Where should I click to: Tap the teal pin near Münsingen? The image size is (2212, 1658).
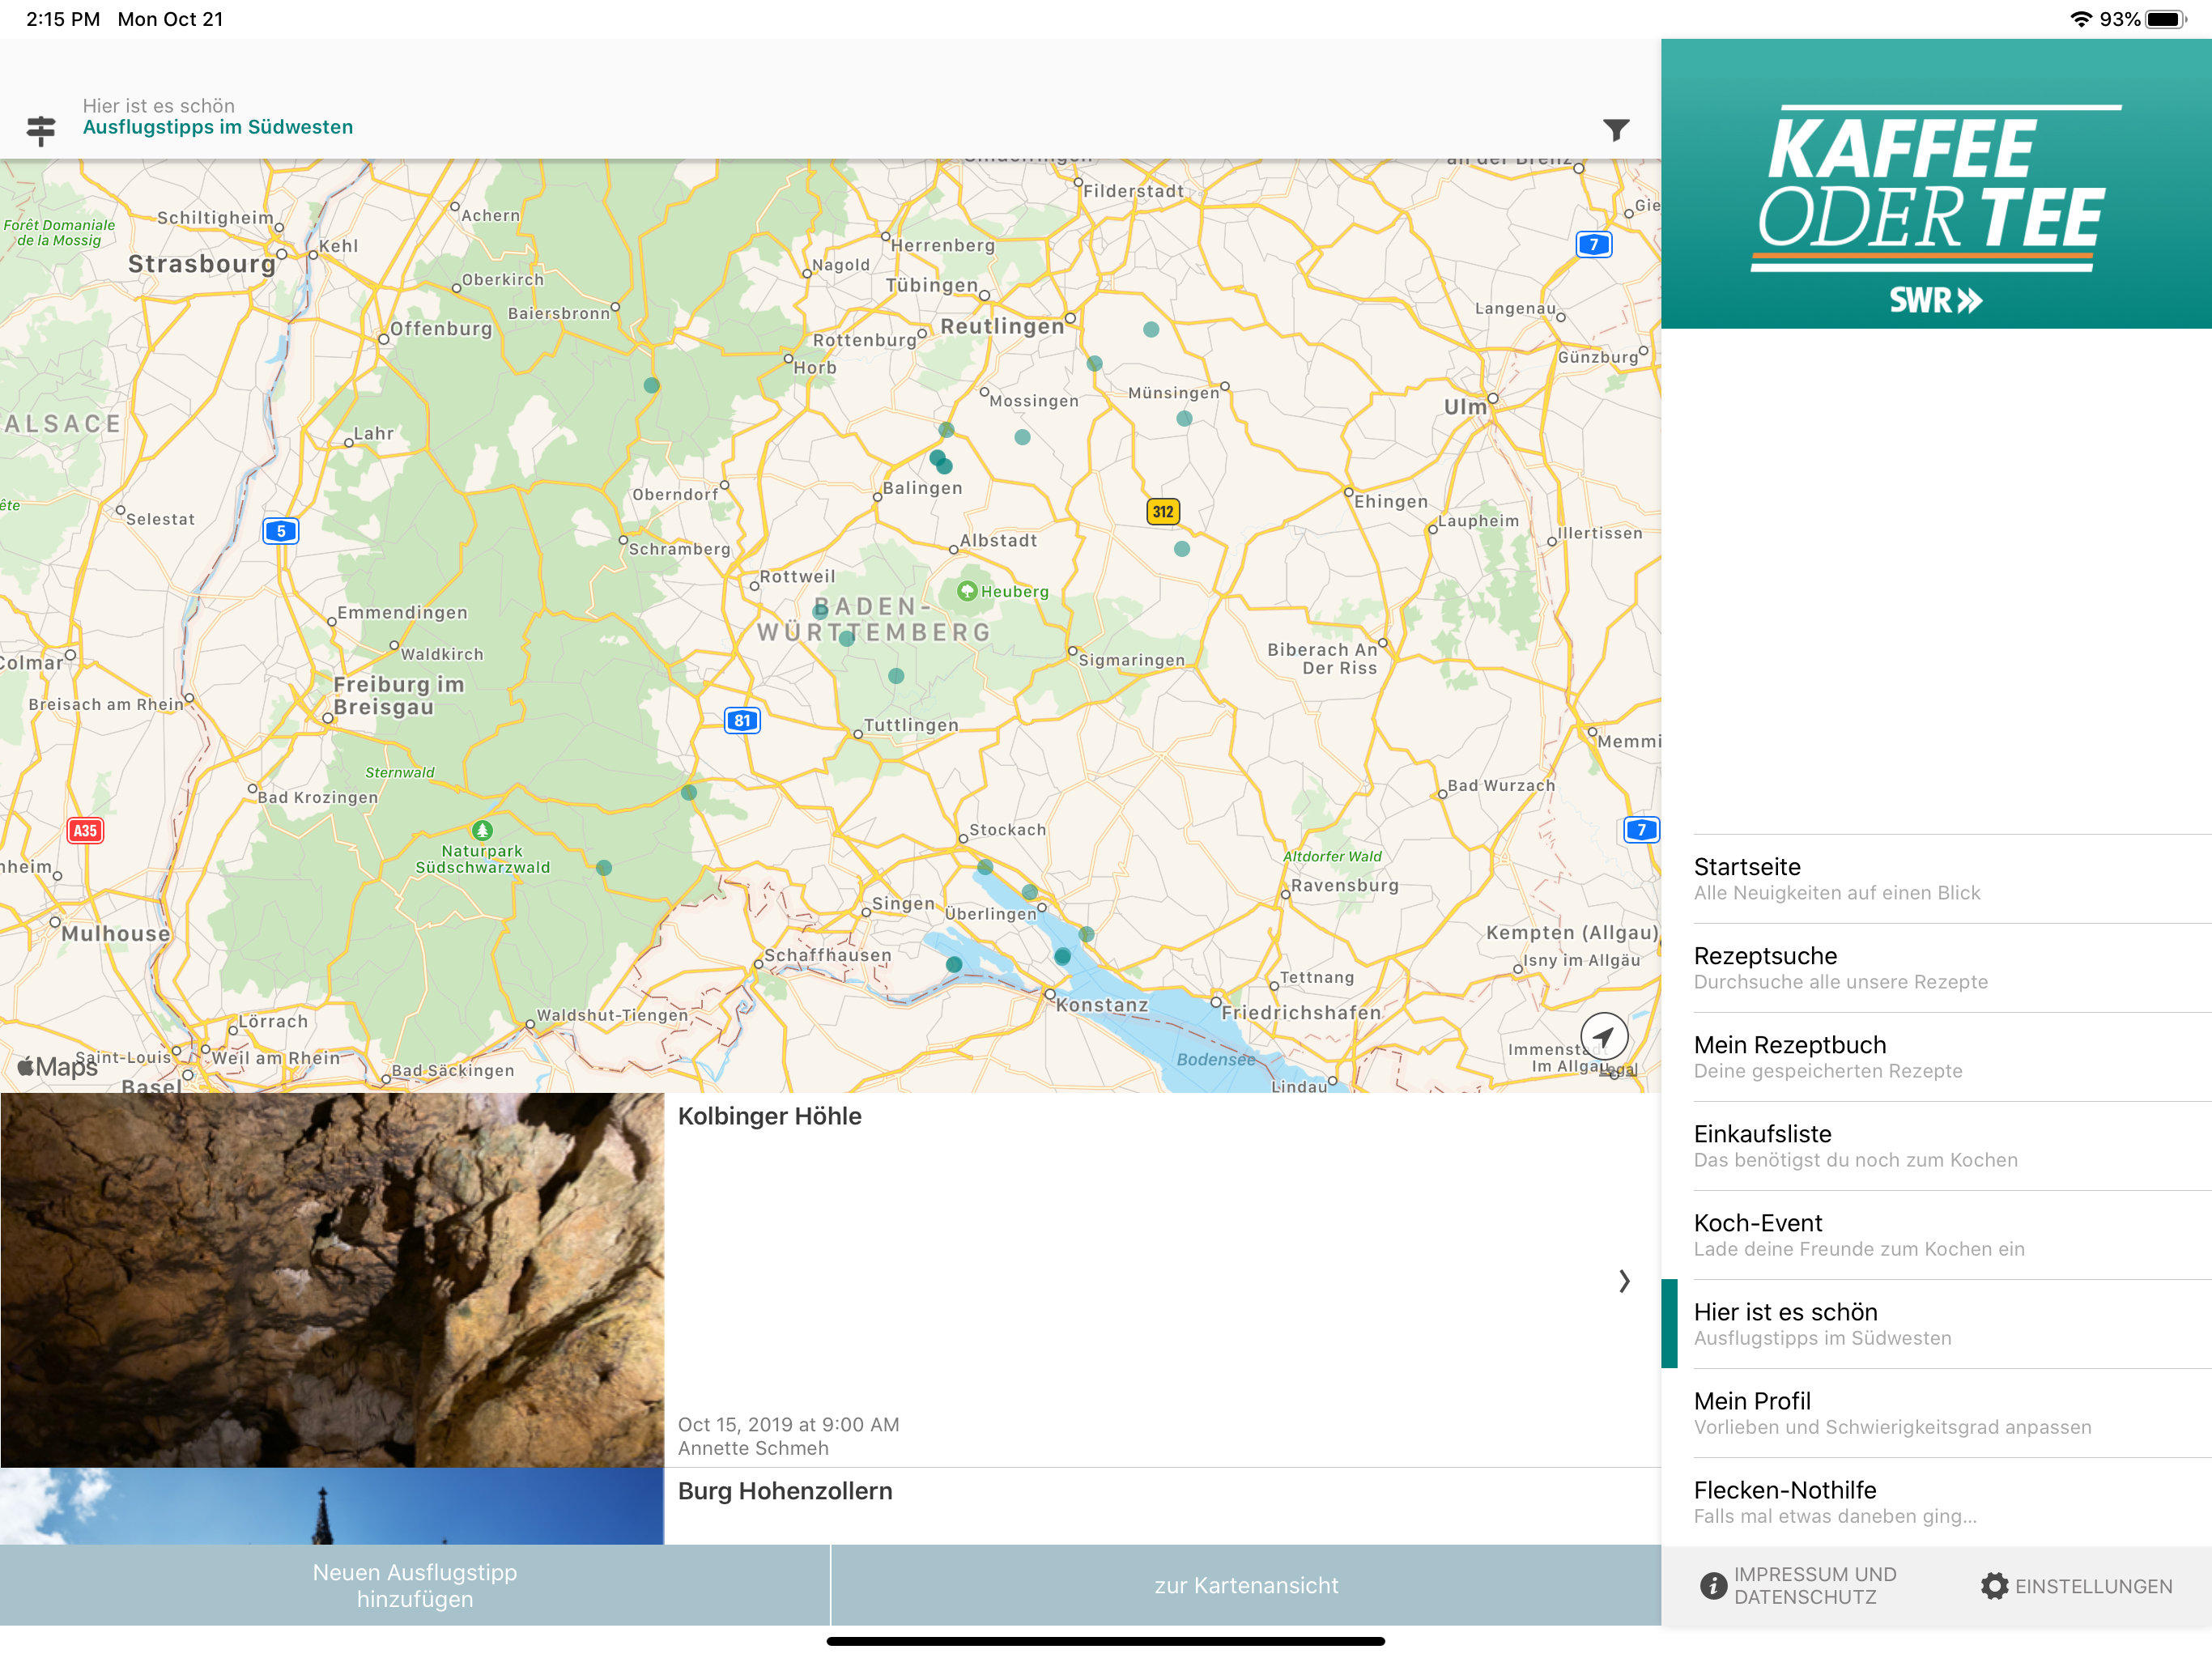point(1184,419)
